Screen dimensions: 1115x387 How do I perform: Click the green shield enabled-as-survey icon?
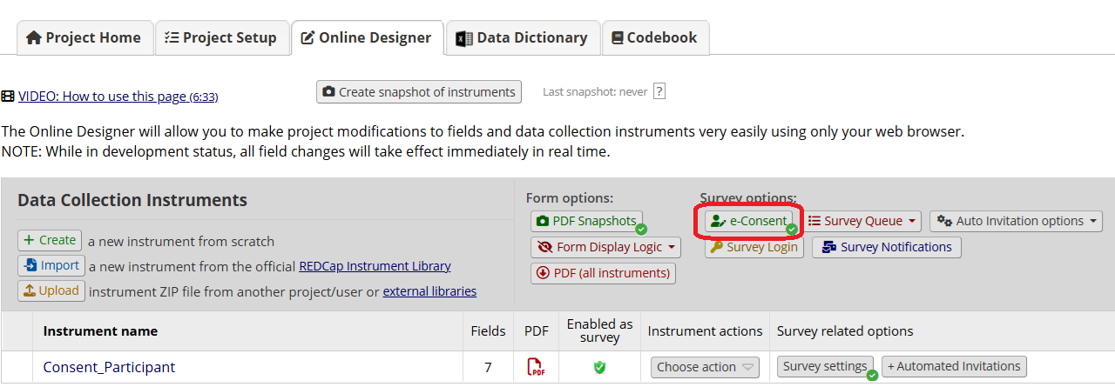click(x=599, y=367)
